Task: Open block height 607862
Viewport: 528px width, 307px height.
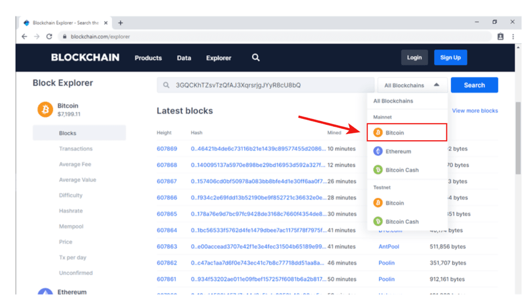Action: 167,263
